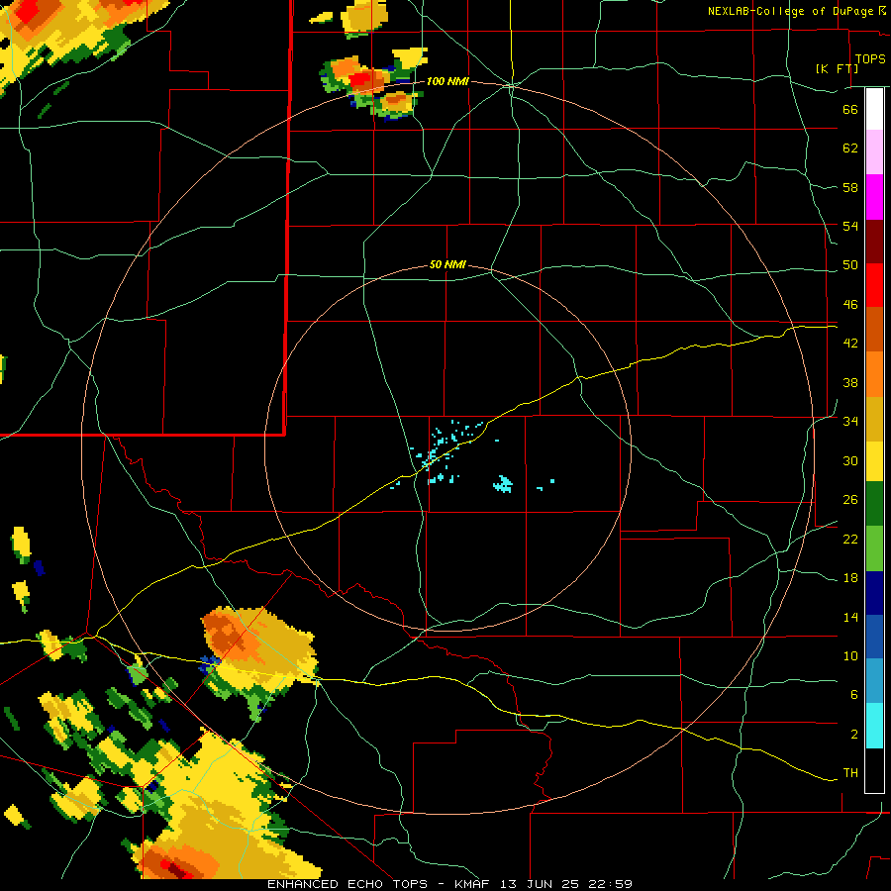
Task: Click the legend value '46'
Action: [850, 305]
